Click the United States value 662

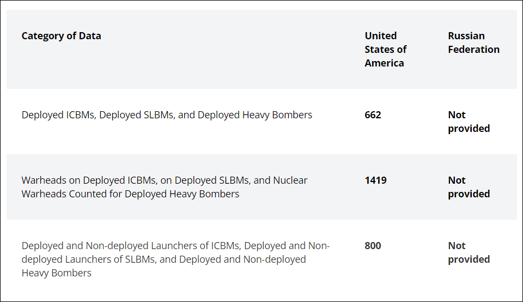click(373, 115)
